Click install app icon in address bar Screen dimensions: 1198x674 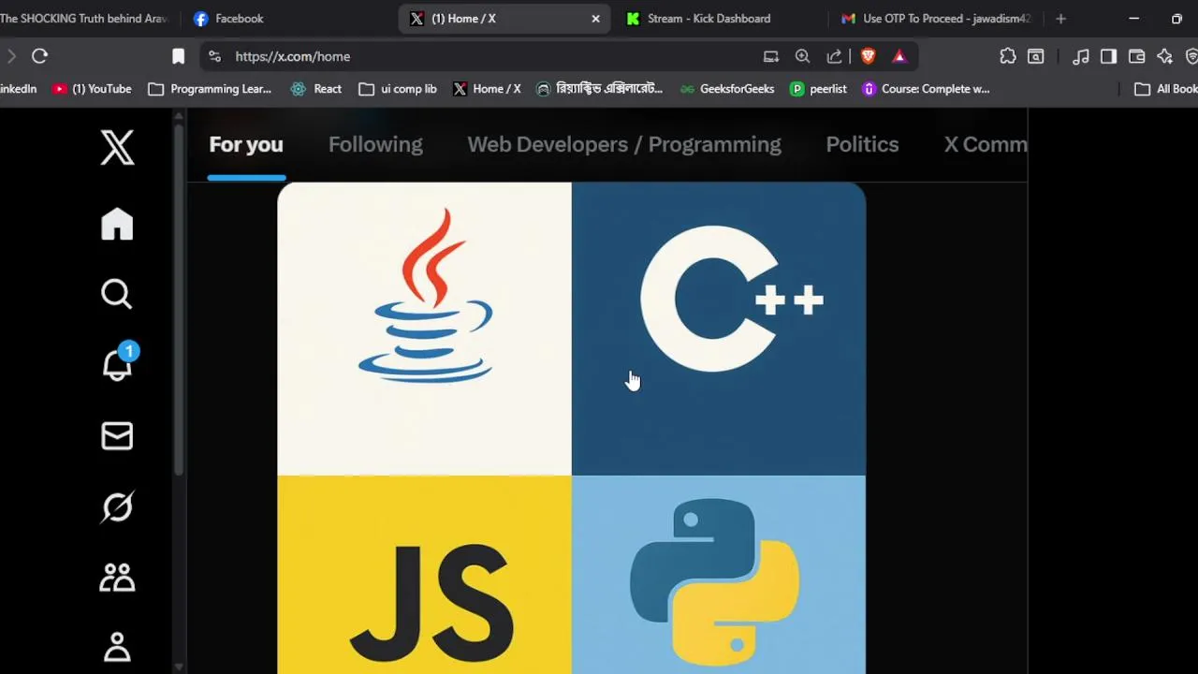[771, 56]
